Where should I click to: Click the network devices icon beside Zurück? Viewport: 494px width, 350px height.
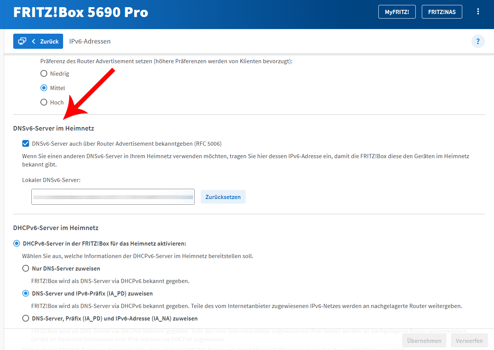click(22, 41)
